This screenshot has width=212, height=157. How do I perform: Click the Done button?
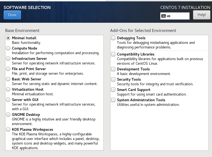(x=12, y=15)
